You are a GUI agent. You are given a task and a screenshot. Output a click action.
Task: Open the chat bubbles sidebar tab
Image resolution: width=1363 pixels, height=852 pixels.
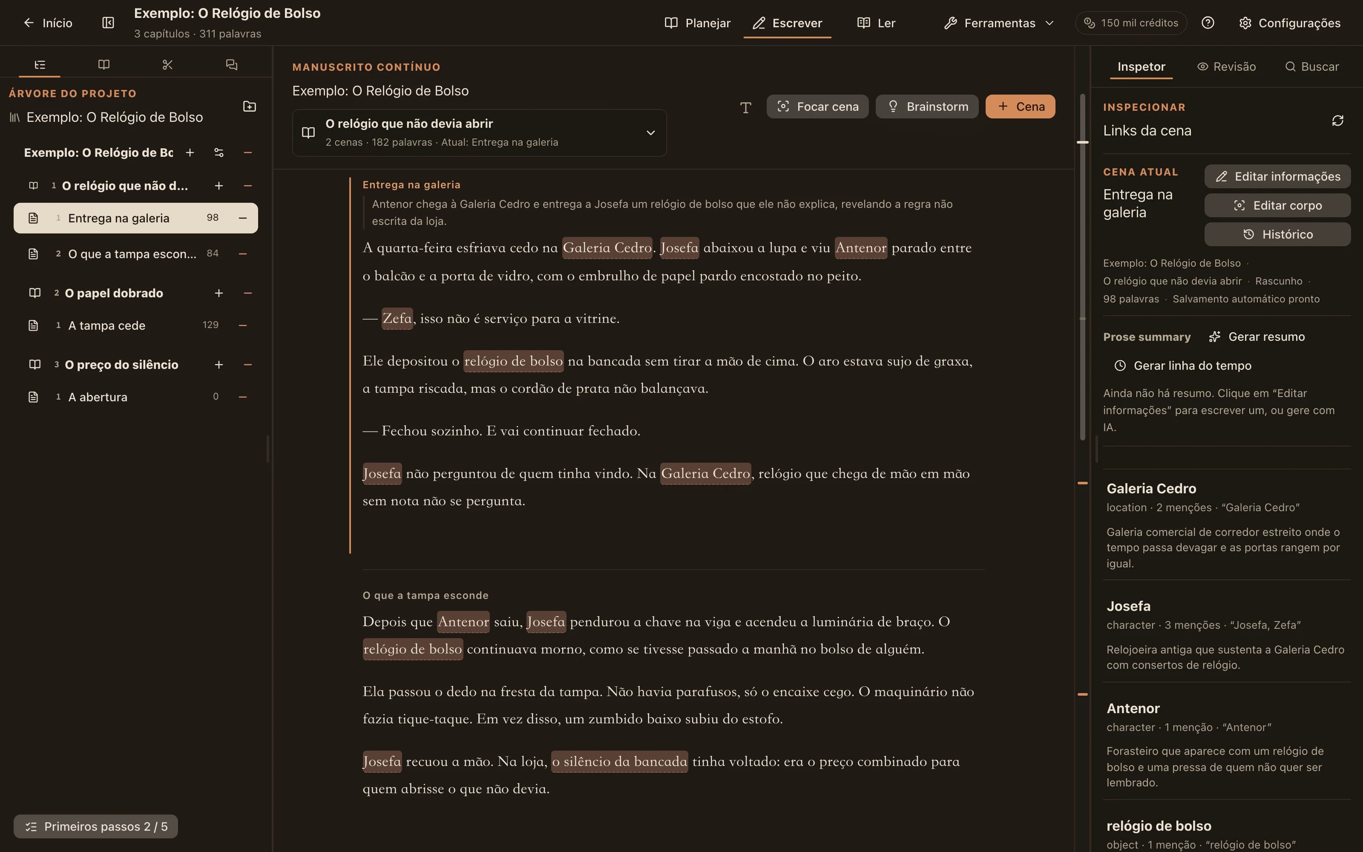click(231, 65)
